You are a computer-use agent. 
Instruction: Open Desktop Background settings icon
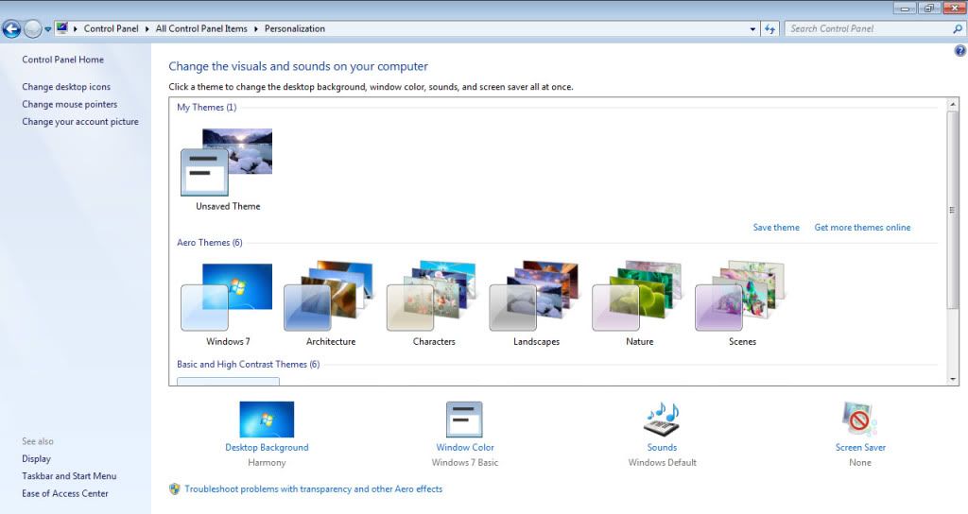[x=267, y=420]
